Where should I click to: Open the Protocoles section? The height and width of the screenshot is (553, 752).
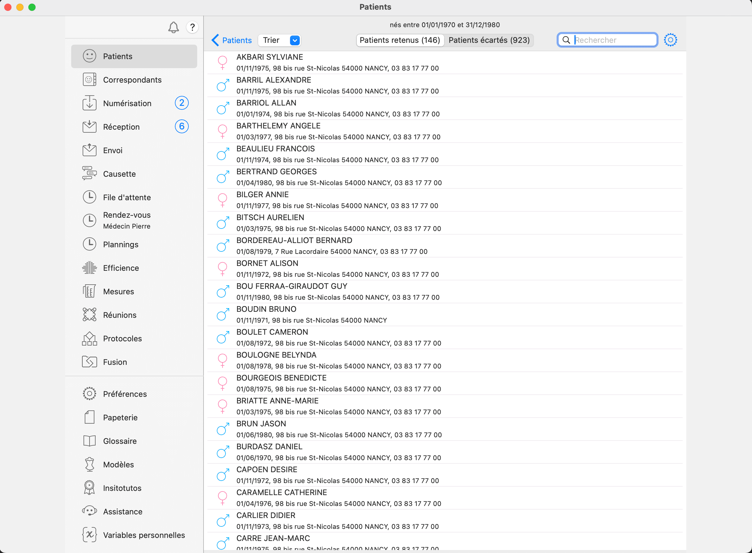click(122, 338)
